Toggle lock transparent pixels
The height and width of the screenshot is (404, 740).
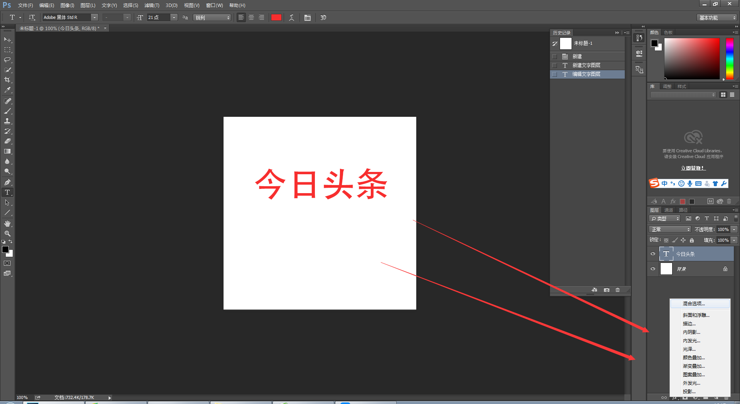pyautogui.click(x=666, y=240)
